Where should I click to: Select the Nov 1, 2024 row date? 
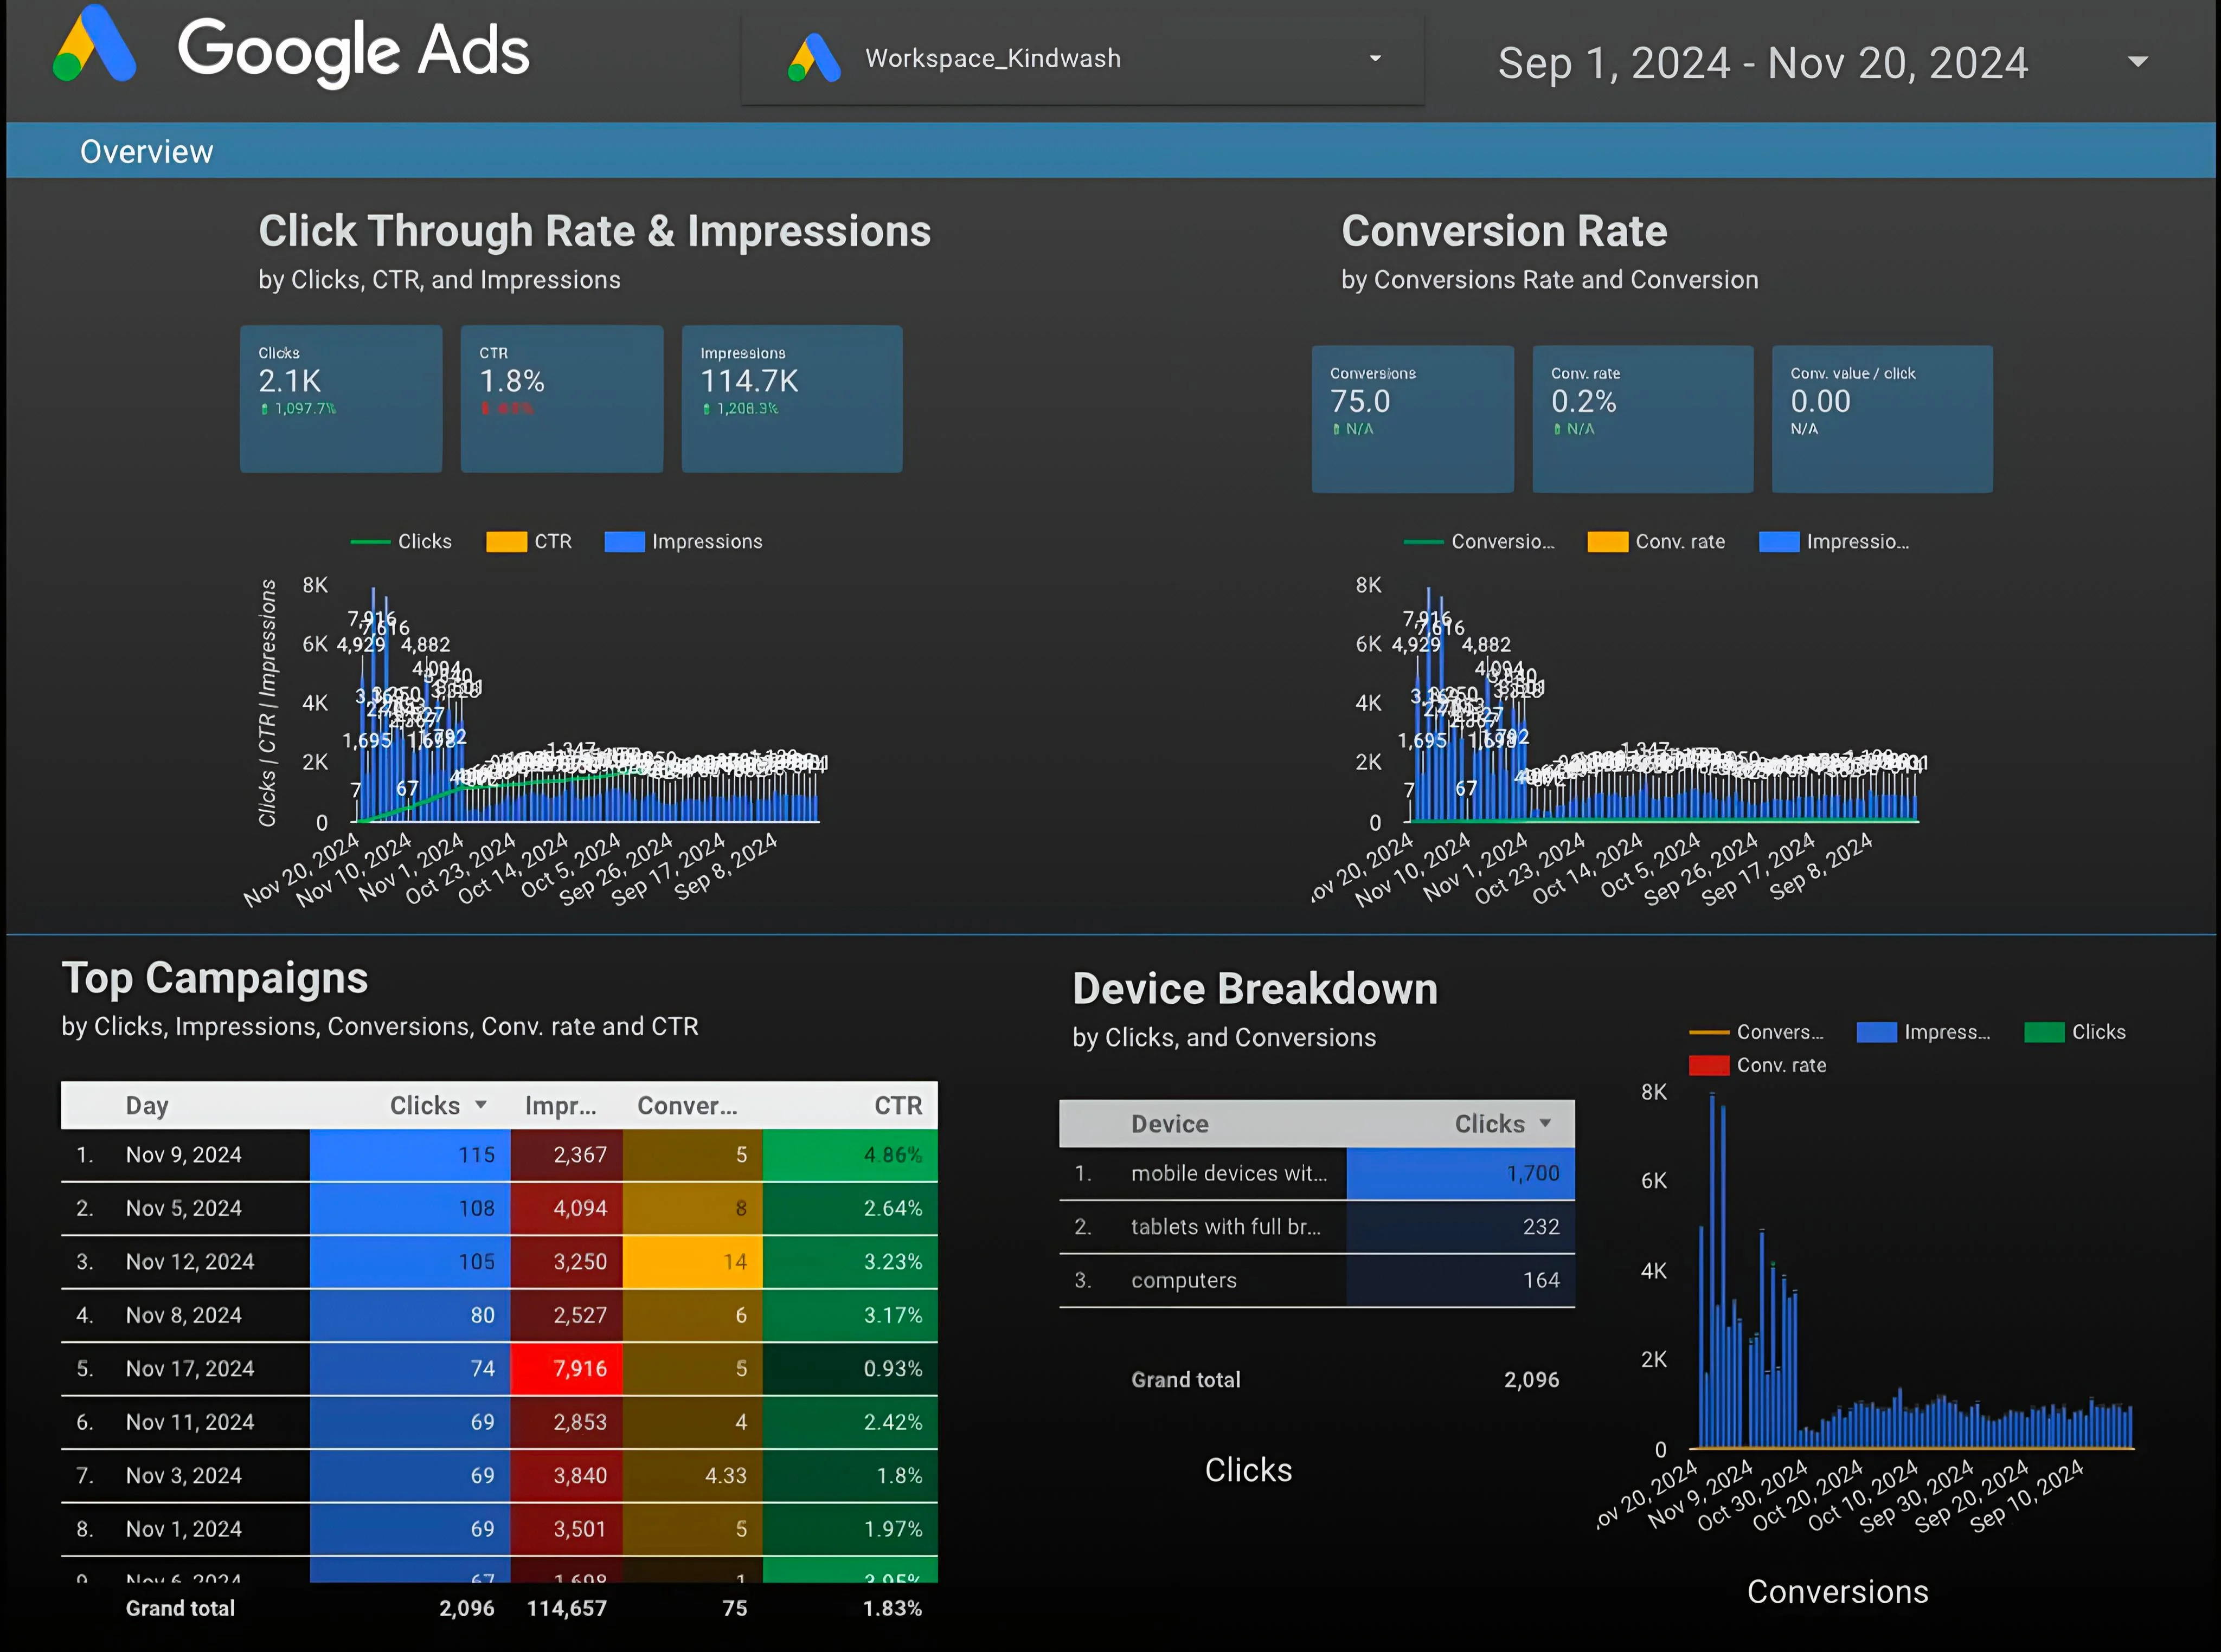[x=184, y=1529]
